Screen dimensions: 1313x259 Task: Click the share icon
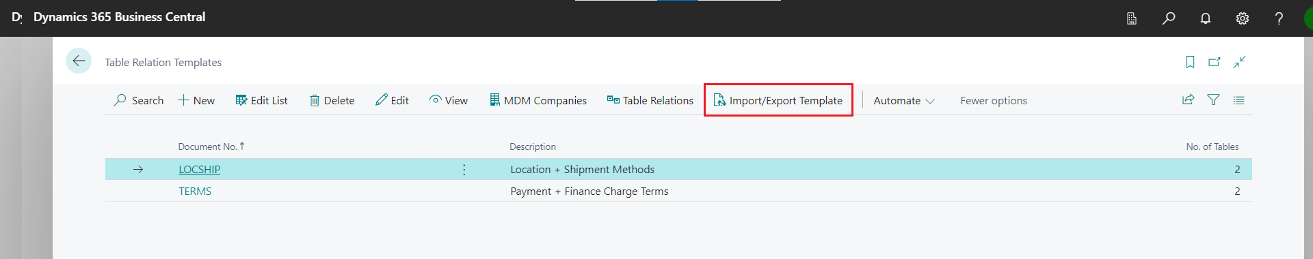tap(1189, 100)
